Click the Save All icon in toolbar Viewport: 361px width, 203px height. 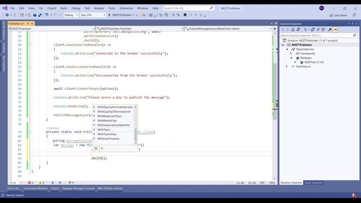pyautogui.click(x=39, y=15)
